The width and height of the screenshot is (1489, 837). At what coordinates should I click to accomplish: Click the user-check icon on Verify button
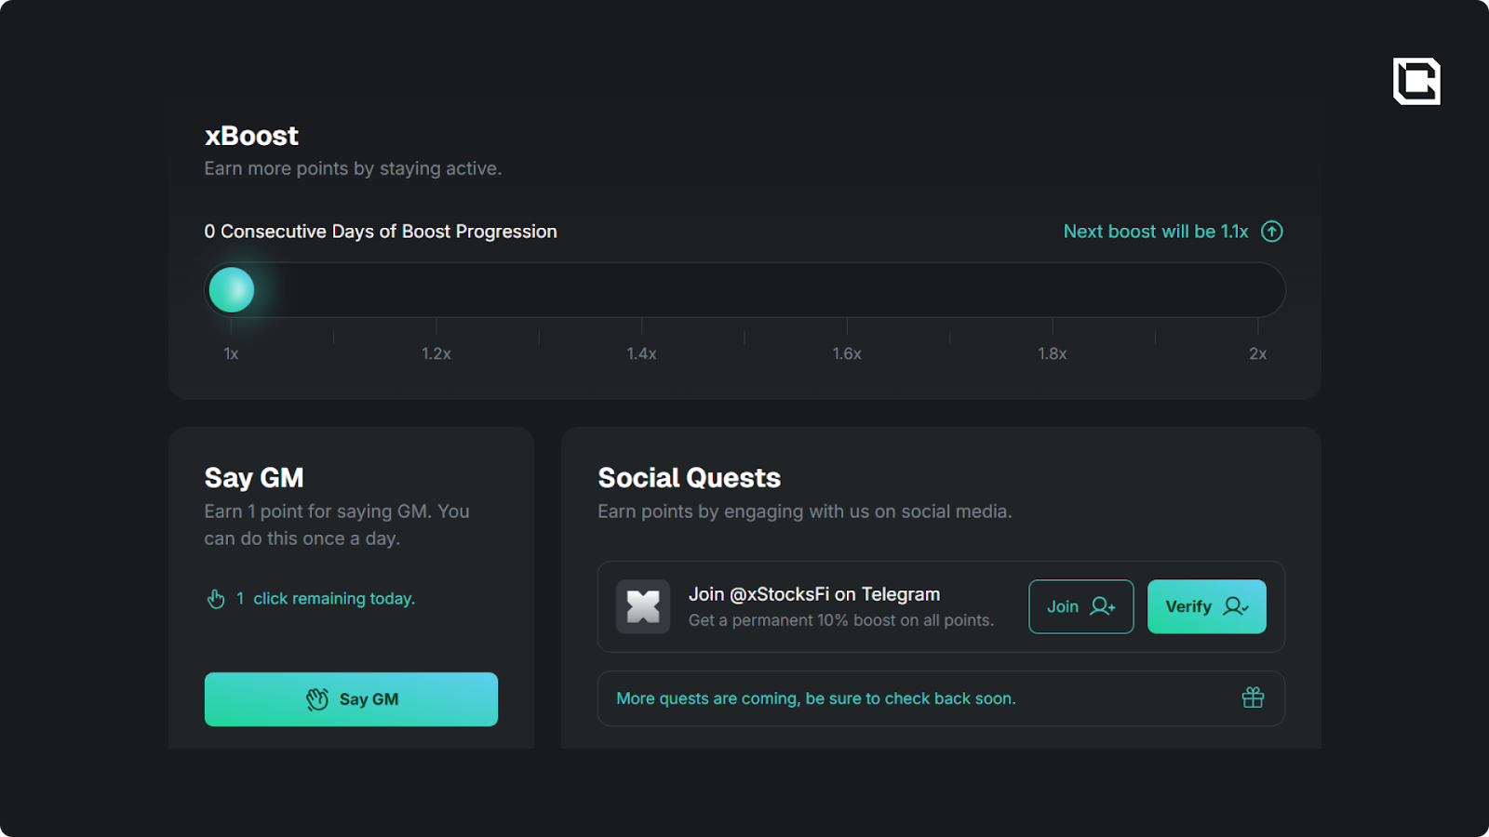click(1235, 606)
